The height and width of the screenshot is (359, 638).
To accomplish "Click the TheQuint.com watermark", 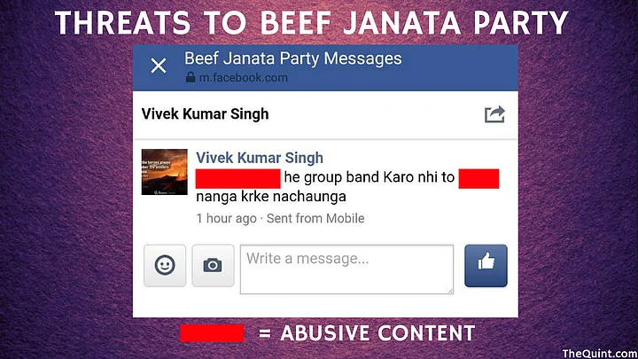I will click(600, 353).
